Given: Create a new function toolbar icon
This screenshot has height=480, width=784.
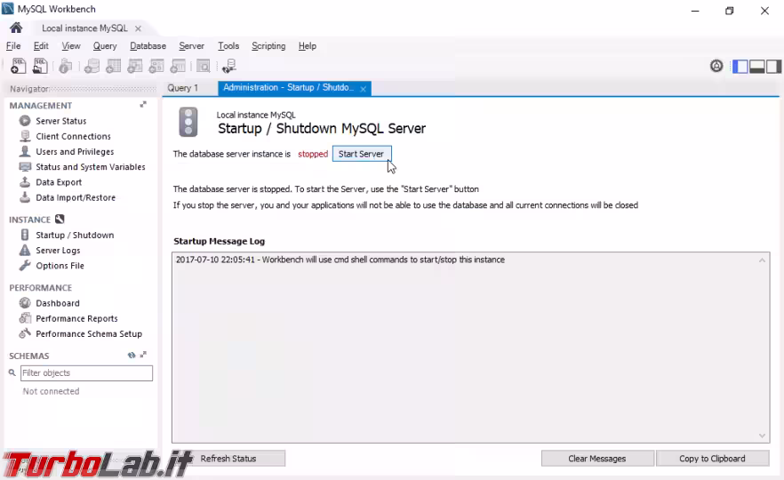Looking at the screenshot, I should (178, 66).
